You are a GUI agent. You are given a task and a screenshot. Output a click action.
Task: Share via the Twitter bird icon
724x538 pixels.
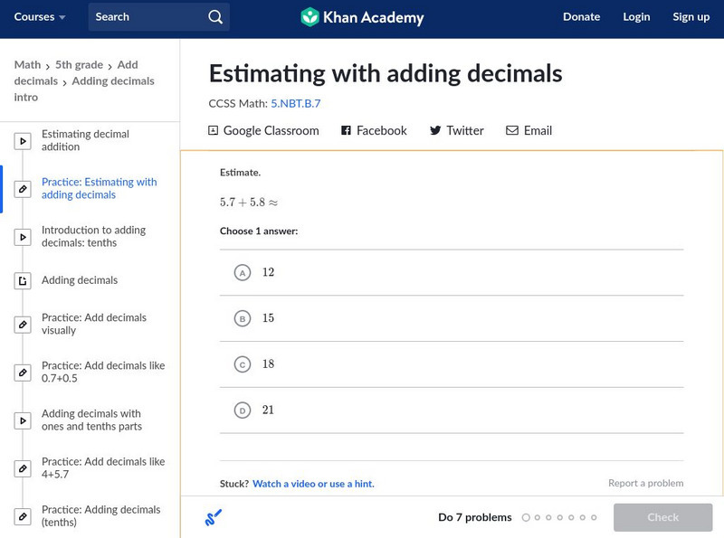tap(435, 131)
